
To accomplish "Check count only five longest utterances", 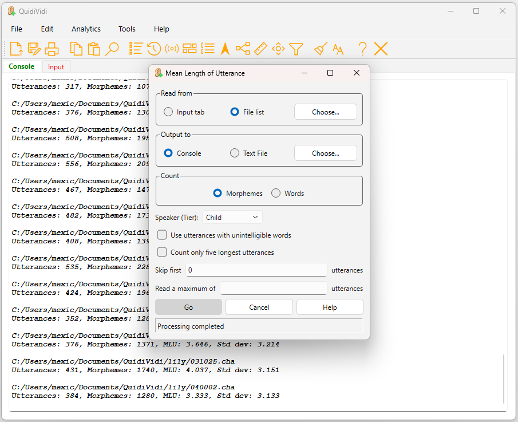I will click(163, 253).
